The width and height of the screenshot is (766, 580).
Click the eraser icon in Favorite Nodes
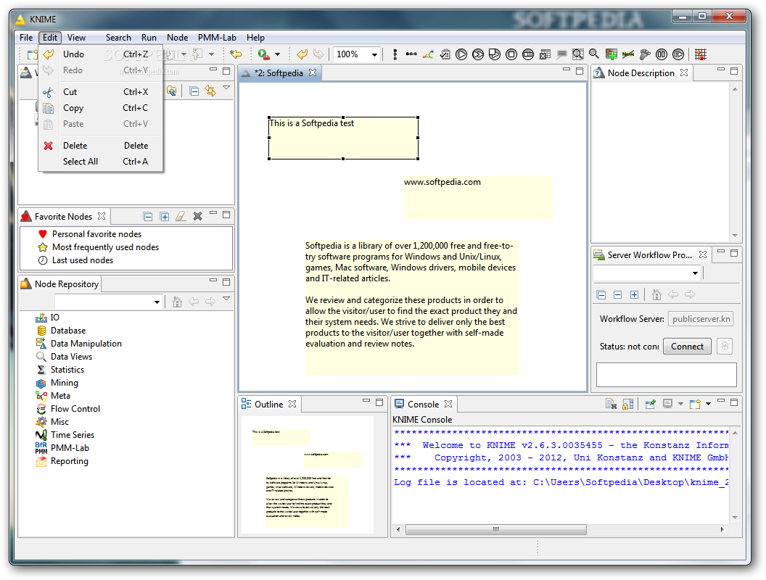(181, 216)
